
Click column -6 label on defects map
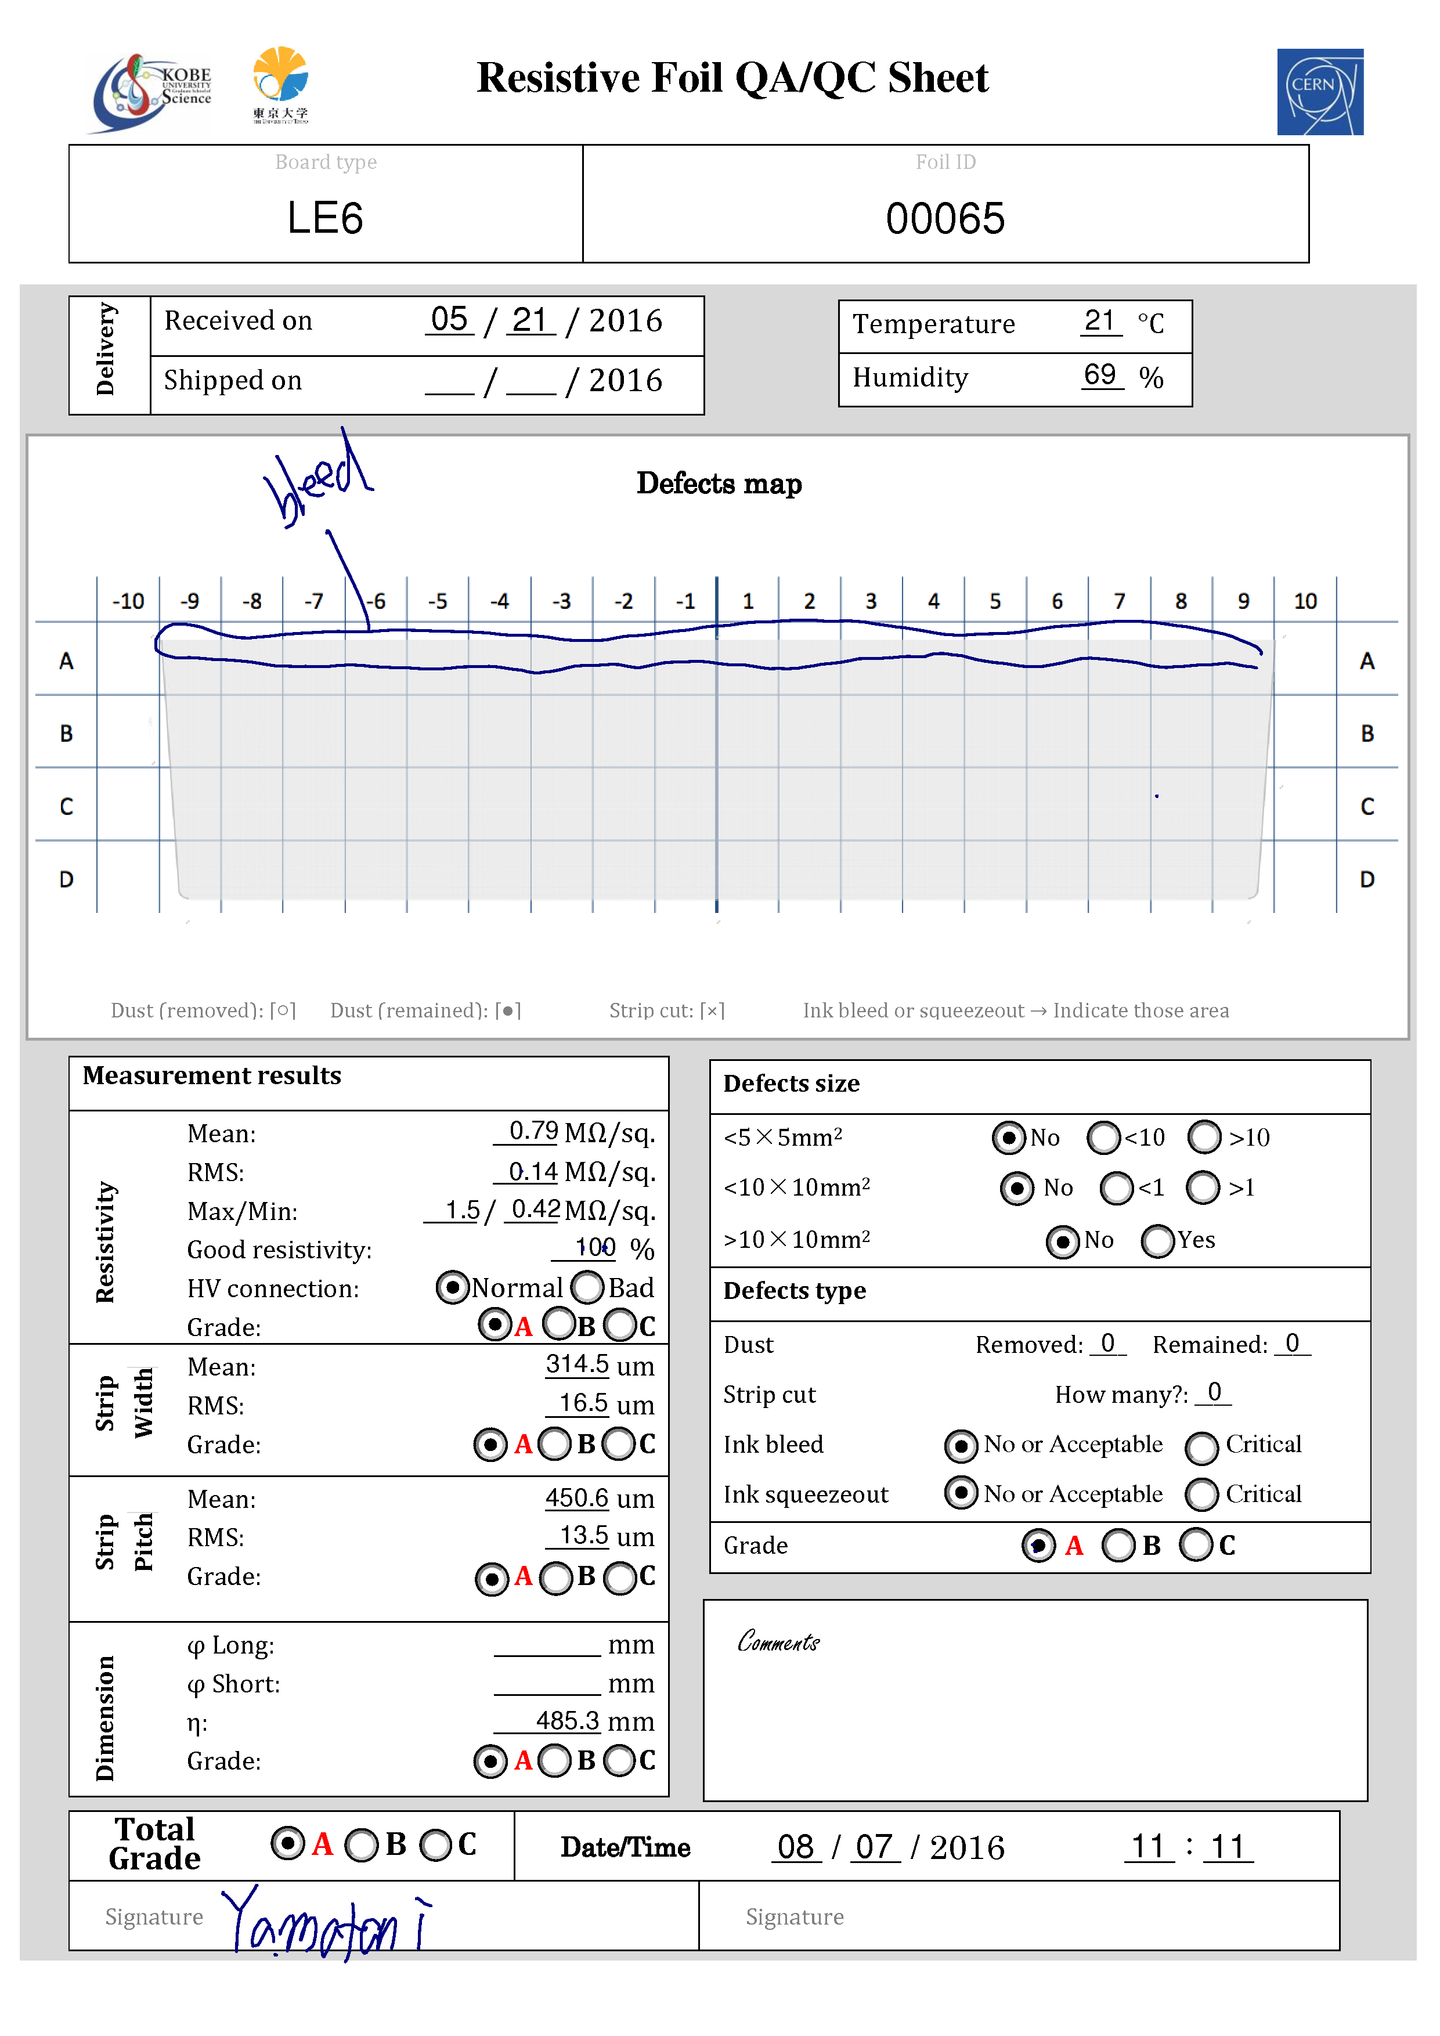click(376, 601)
